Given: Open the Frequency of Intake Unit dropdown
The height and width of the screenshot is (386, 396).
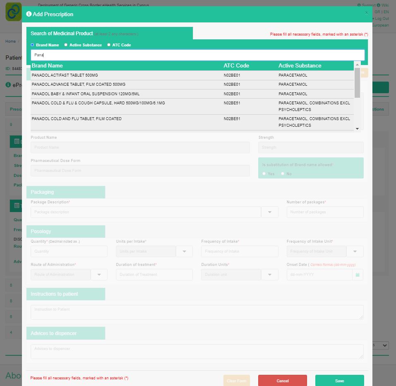Looking at the screenshot, I should (355, 251).
